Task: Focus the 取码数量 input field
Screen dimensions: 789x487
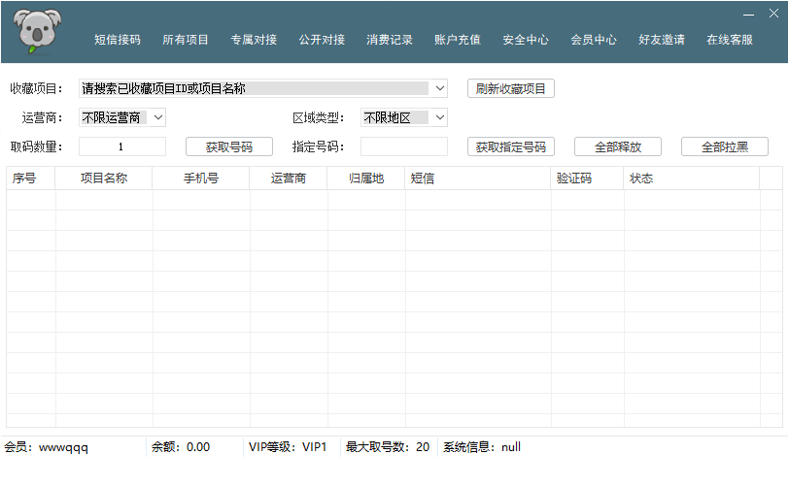Action: point(122,146)
